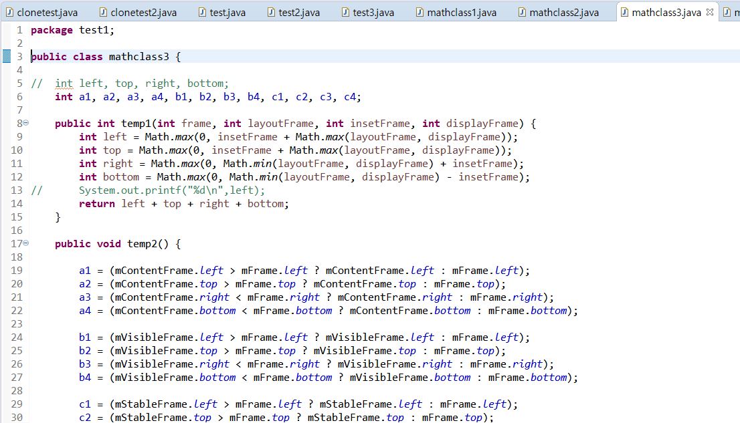This screenshot has height=423, width=740.
Task: Click line number 27 in the gutter
Action: (17, 378)
